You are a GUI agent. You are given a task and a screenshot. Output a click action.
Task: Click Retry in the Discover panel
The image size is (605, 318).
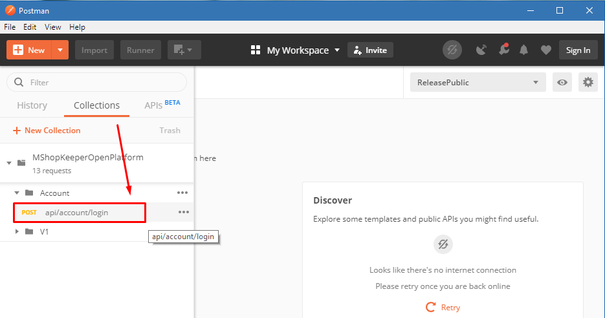tap(443, 307)
